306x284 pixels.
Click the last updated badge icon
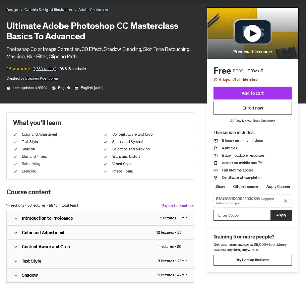click(8, 88)
